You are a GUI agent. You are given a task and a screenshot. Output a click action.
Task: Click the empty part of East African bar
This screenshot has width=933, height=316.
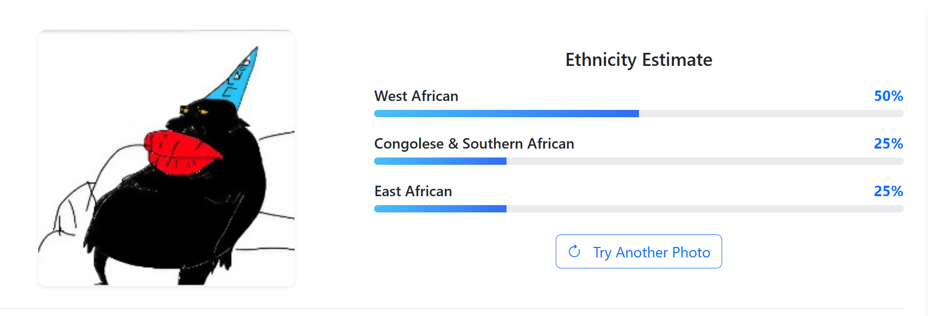tap(705, 209)
